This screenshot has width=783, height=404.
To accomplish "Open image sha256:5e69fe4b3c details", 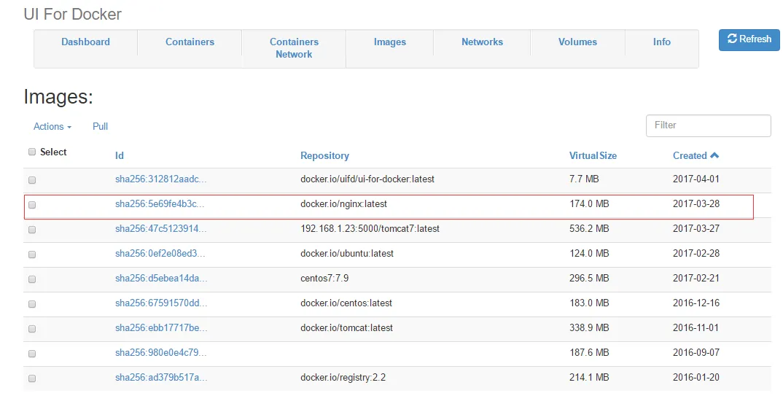I will (x=160, y=204).
